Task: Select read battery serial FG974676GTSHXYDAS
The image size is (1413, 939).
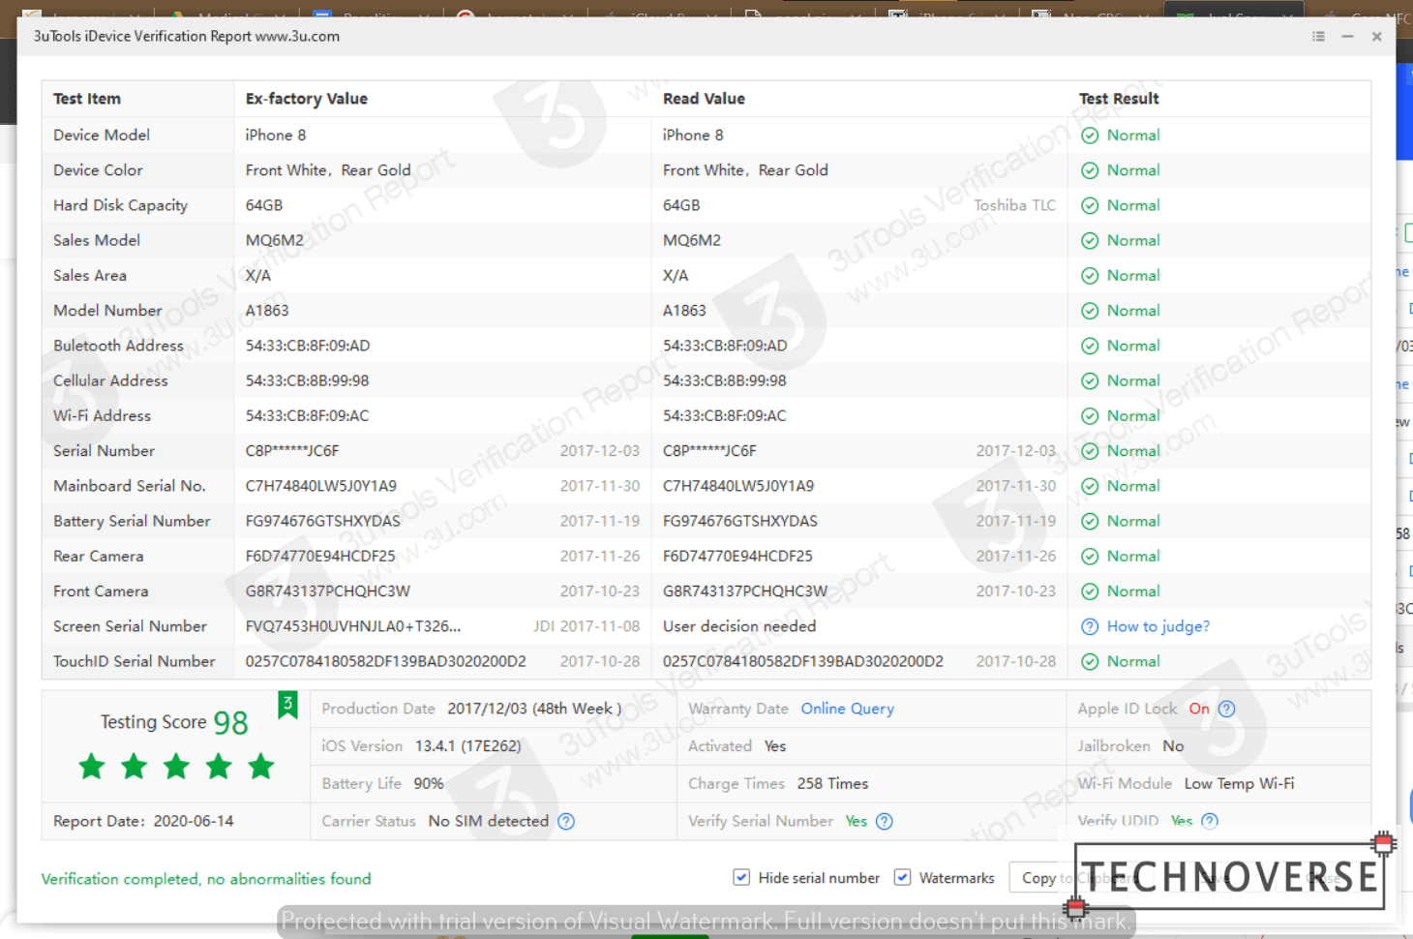Action: pyautogui.click(x=740, y=521)
